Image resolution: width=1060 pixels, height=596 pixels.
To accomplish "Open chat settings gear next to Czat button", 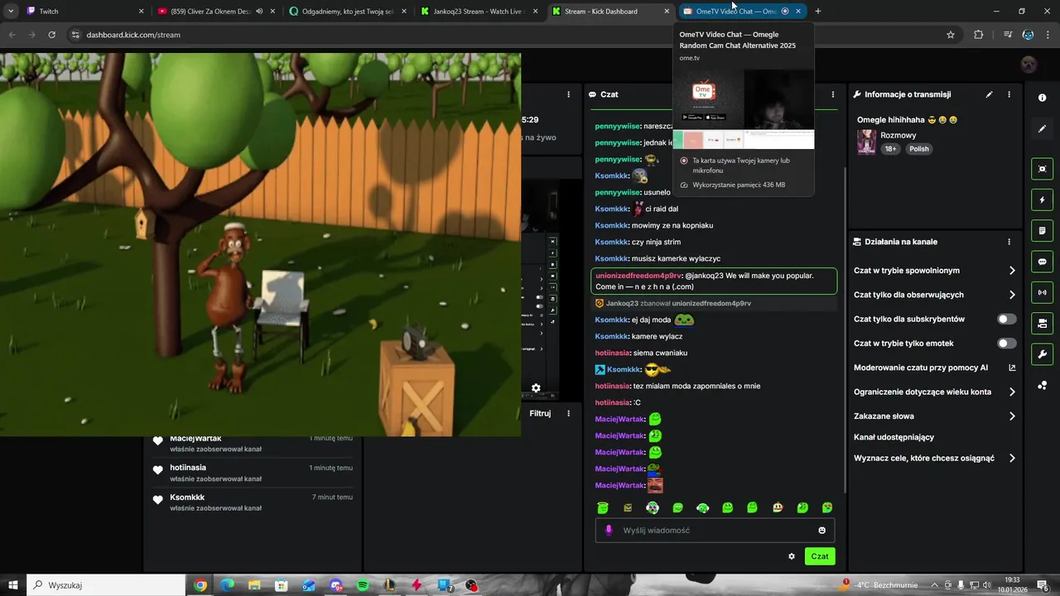I will coord(792,556).
